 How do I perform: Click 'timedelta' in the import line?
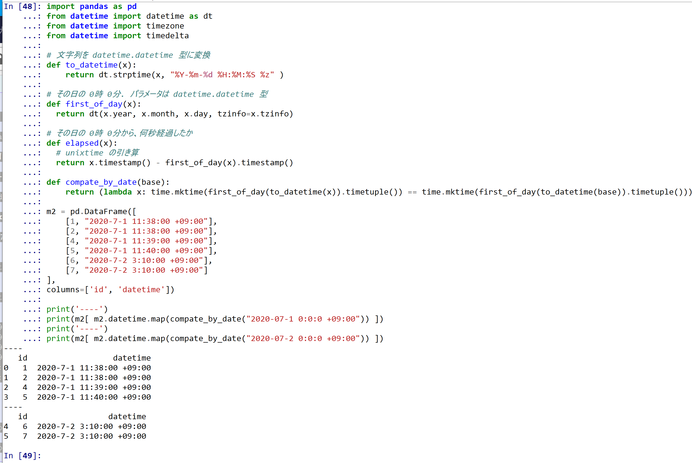167,36
